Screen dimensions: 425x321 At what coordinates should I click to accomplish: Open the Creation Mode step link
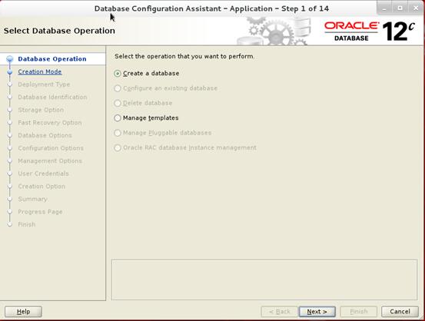(x=40, y=71)
